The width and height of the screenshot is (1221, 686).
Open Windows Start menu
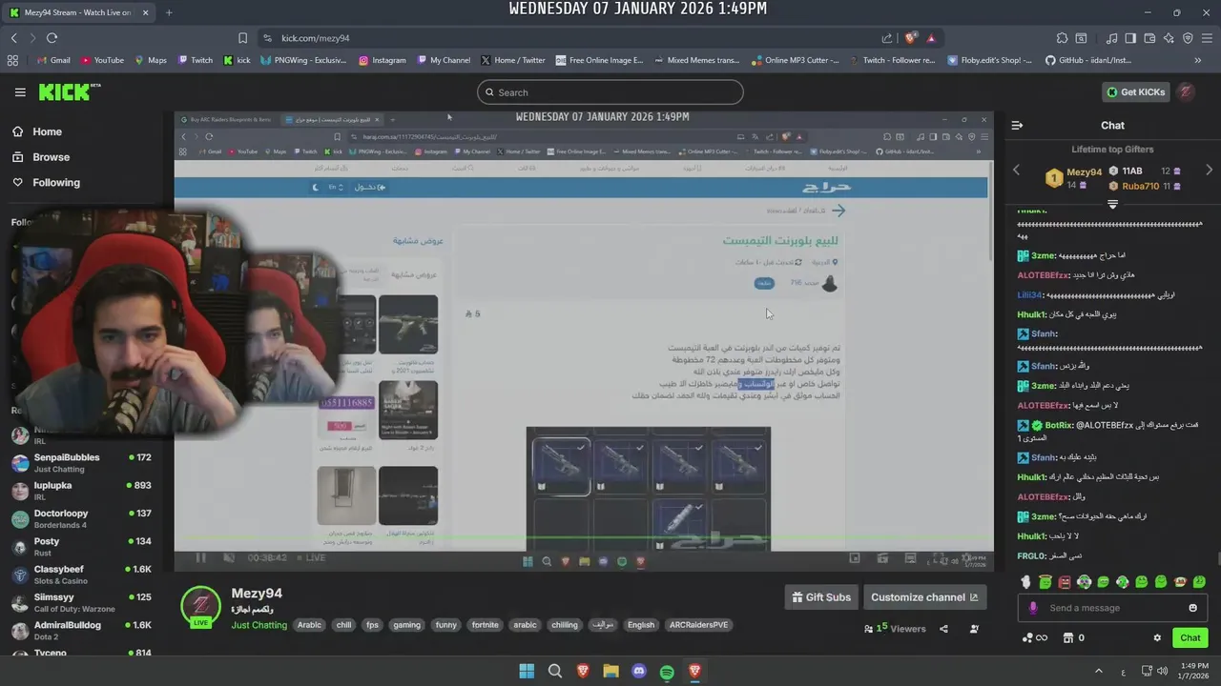[527, 672]
